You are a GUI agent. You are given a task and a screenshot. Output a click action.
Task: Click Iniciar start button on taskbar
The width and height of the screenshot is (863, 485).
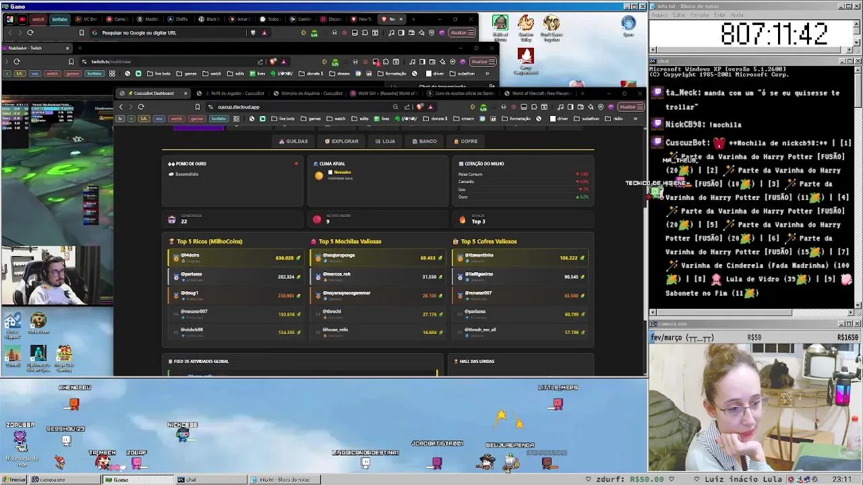coord(13,480)
